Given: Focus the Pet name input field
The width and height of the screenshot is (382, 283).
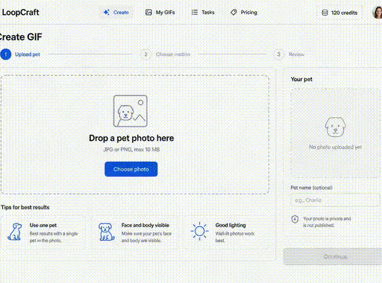Looking at the screenshot, I should [335, 200].
